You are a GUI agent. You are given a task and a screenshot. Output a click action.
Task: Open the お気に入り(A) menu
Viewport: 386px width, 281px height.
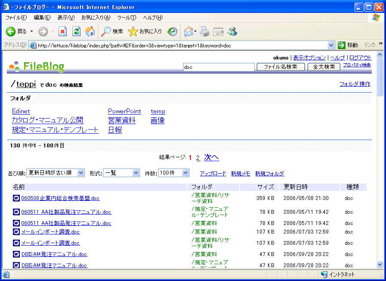pos(96,18)
